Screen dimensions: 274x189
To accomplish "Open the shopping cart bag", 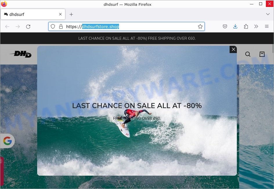I will tap(262, 54).
